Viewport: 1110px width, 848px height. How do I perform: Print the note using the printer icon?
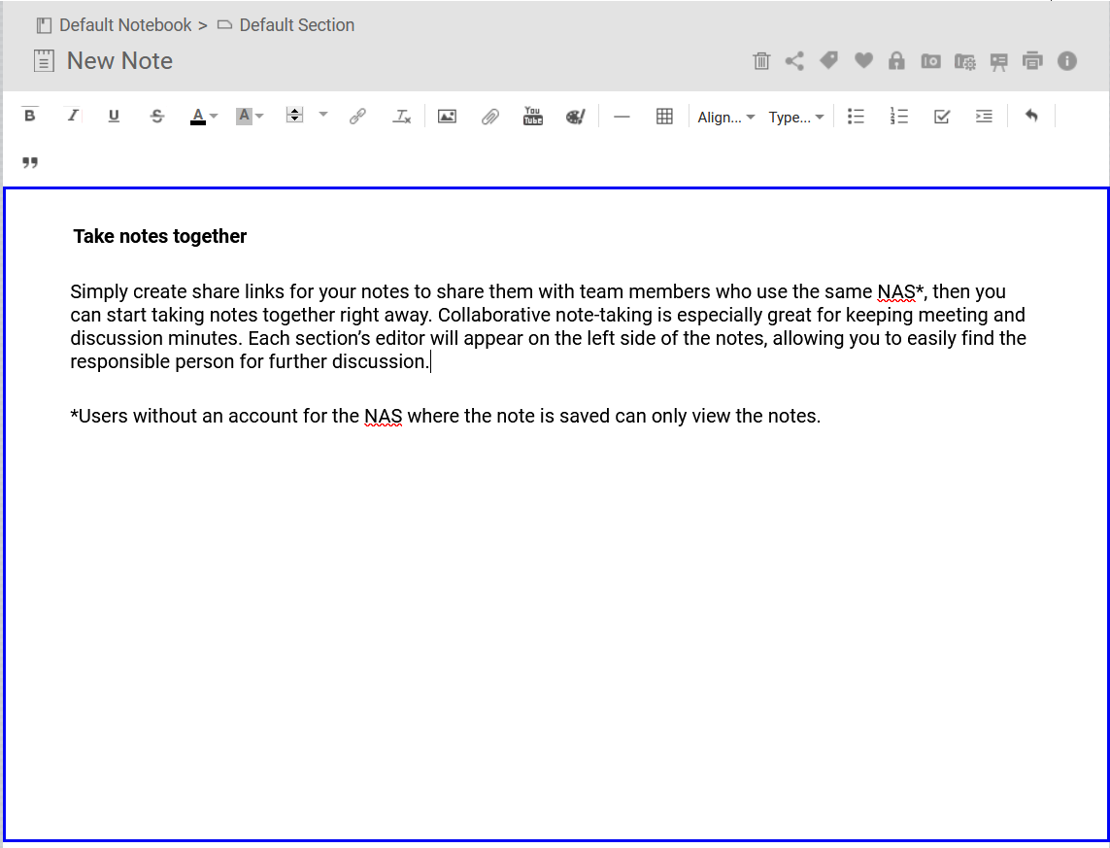coord(1032,61)
